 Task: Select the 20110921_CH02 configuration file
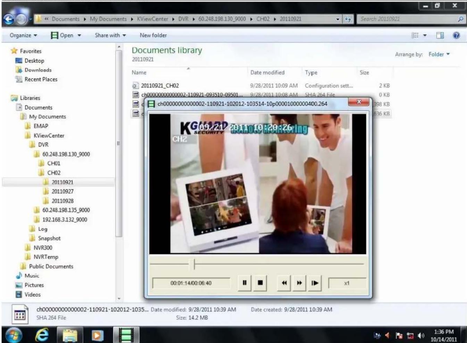160,85
